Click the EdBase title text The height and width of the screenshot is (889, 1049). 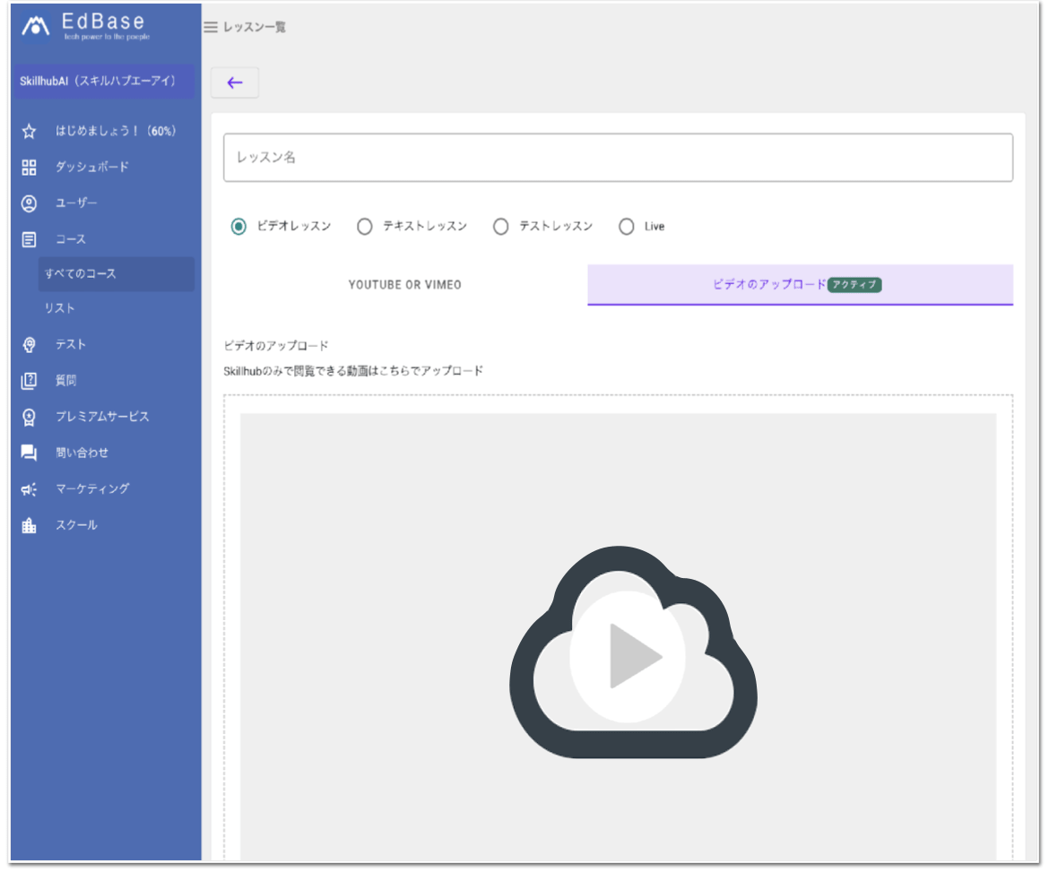coord(102,22)
